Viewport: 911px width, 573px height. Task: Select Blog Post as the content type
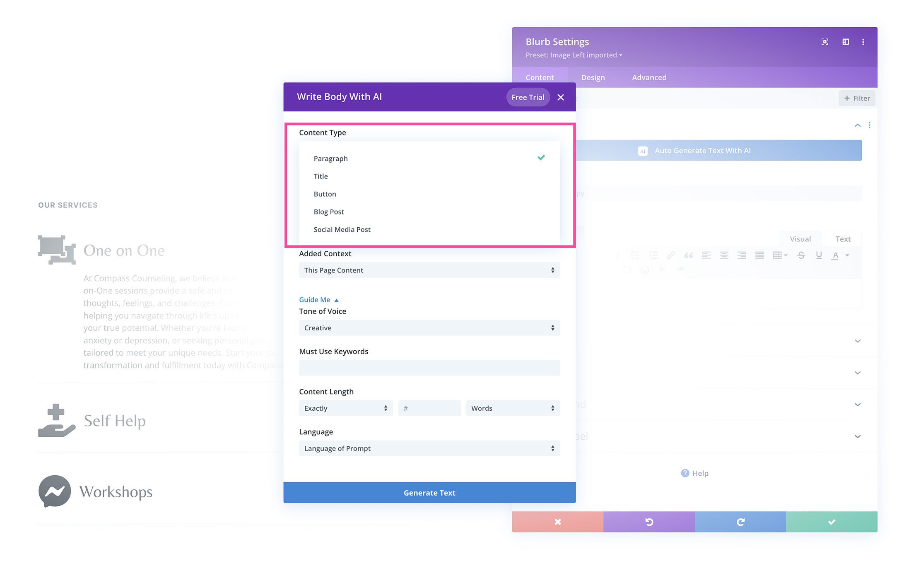coord(330,211)
